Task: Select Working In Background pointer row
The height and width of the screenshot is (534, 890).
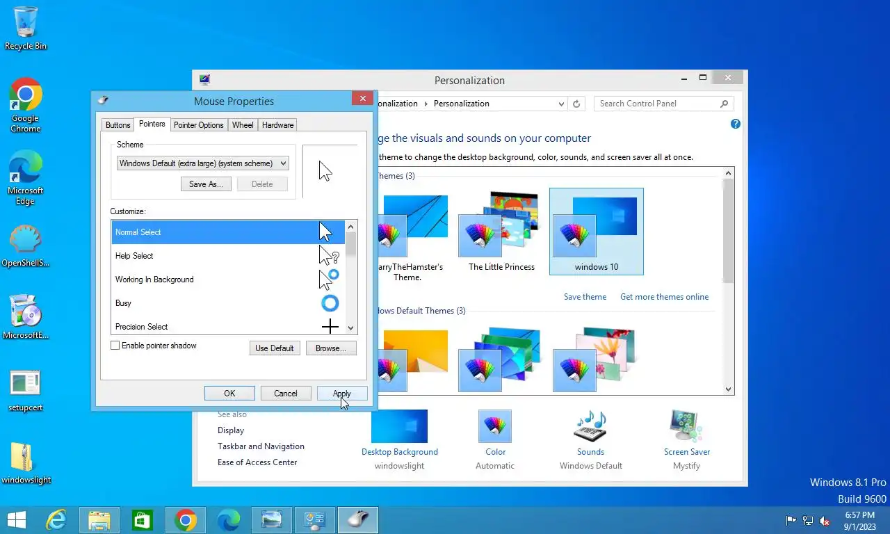Action: (228, 280)
